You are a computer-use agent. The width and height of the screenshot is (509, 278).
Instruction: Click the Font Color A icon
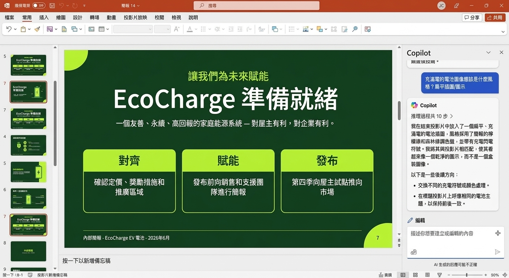click(190, 29)
